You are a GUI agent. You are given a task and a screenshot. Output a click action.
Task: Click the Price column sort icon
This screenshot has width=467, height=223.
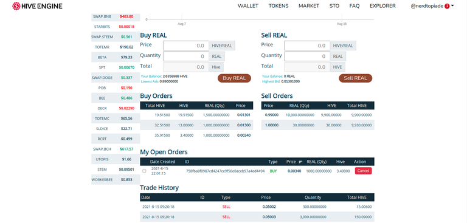coord(300,162)
